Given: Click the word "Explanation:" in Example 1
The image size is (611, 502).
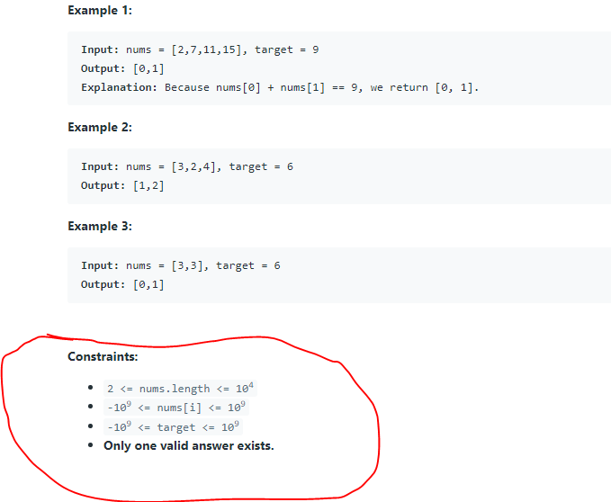Looking at the screenshot, I should click(x=120, y=87).
